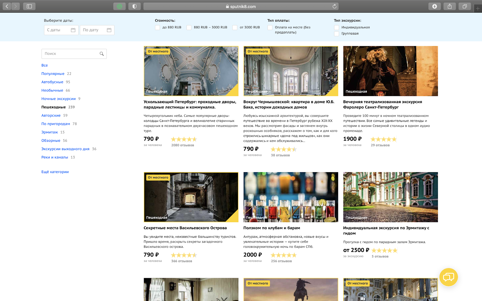Open 'Индивидуальная экскурсия по Эрмитажу' title
This screenshot has height=301, width=482.
[386, 231]
